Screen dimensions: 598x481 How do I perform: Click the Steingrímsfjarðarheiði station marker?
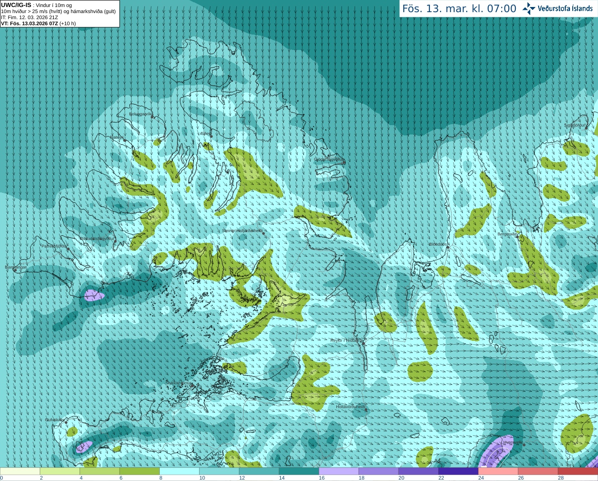coord(264,233)
